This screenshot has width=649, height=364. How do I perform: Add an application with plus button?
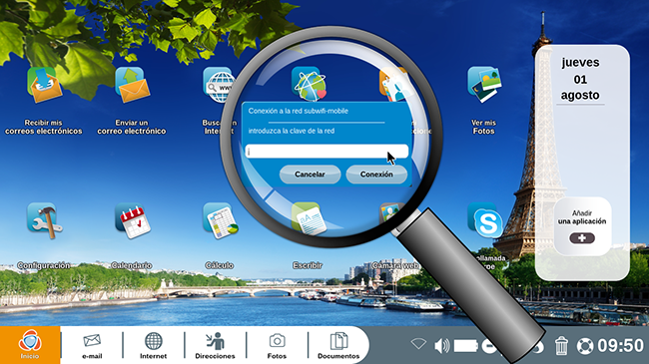click(582, 238)
